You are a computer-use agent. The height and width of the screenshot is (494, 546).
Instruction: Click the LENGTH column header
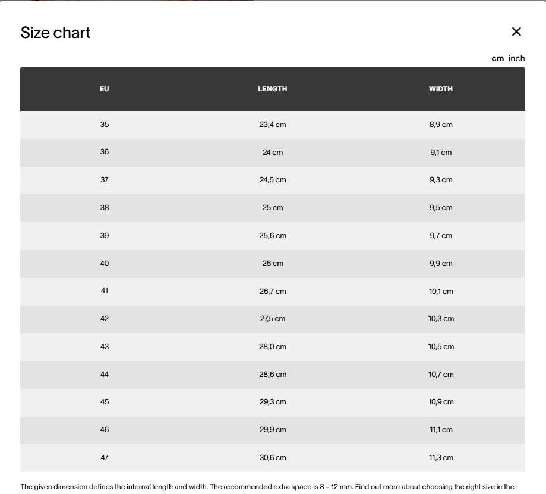[273, 89]
